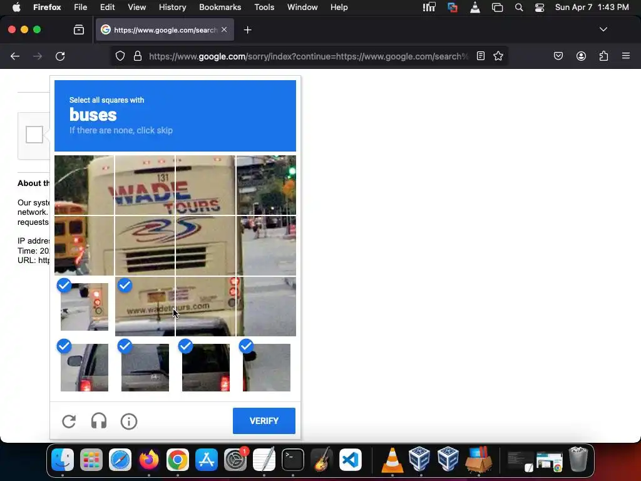Uncheck the bottom-right checked road tile
Screen dimensions: 641x481
pyautogui.click(x=266, y=367)
